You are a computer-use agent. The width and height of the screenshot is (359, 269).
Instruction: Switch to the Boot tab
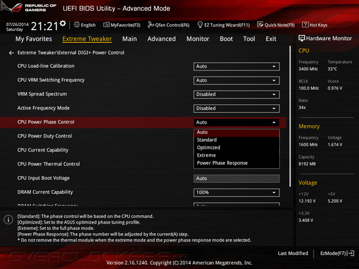tap(226, 39)
